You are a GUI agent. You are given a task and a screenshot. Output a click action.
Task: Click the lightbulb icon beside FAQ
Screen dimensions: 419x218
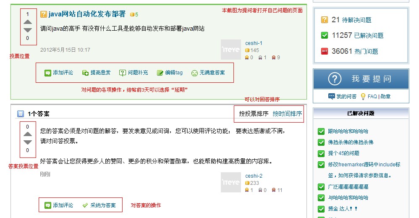[x=363, y=97]
